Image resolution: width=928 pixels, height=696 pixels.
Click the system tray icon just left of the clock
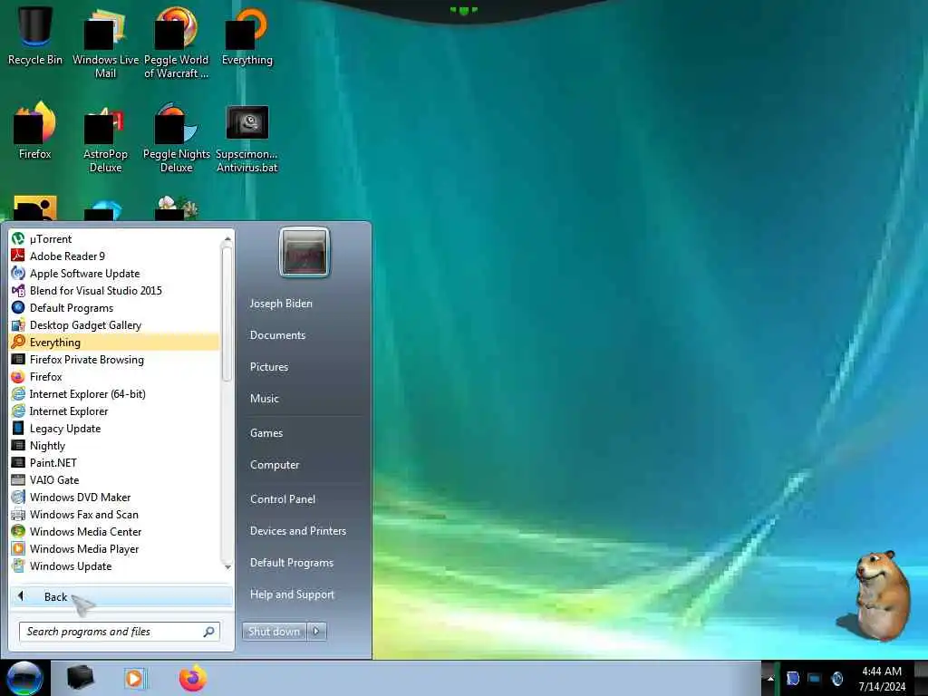[836, 678]
